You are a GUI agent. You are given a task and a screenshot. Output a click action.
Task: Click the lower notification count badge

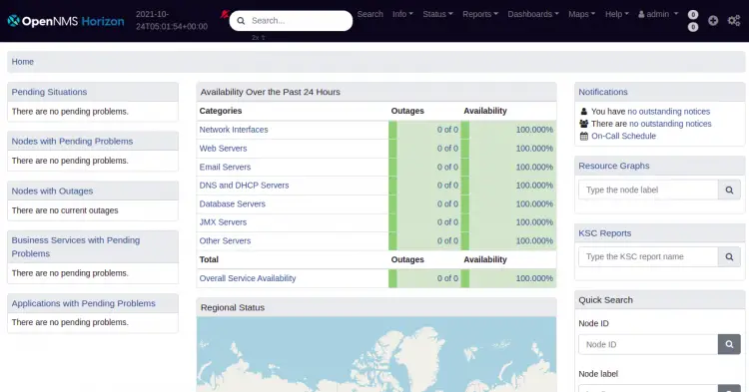(x=693, y=27)
